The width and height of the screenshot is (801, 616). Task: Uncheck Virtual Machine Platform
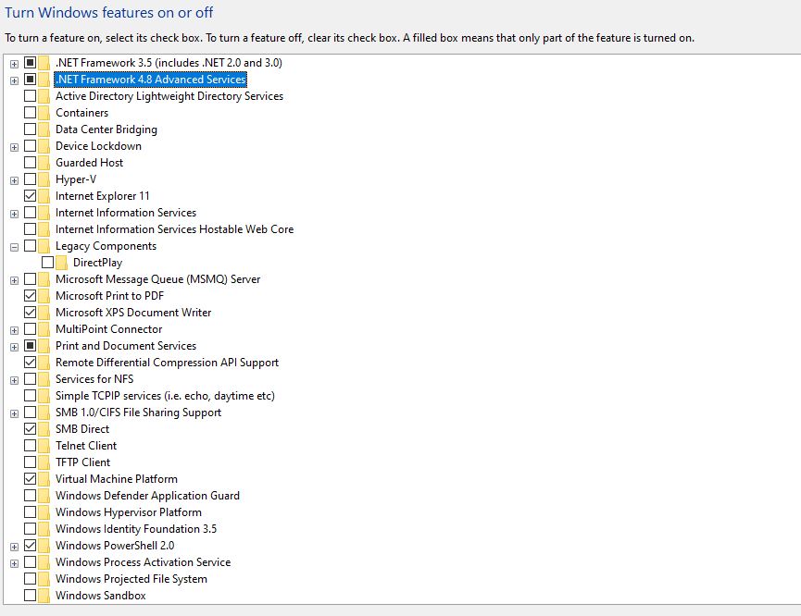[x=31, y=479]
